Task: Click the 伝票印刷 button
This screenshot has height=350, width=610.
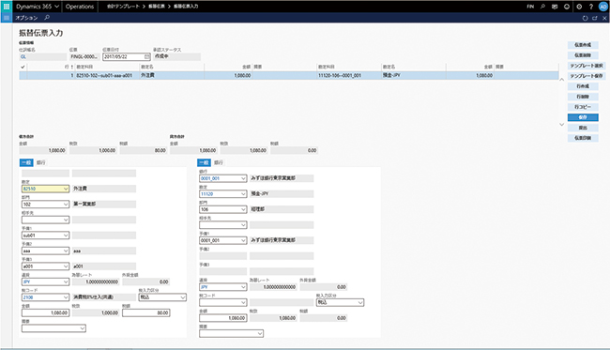Action: point(583,138)
